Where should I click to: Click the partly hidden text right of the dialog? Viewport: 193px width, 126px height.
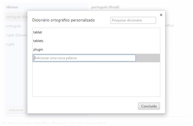point(170,25)
